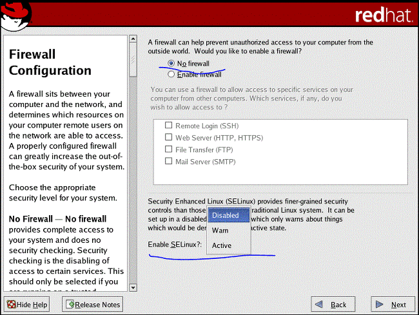Image resolution: width=419 pixels, height=315 pixels.
Task: Click the right arrow icon on Next
Action: pos(380,304)
